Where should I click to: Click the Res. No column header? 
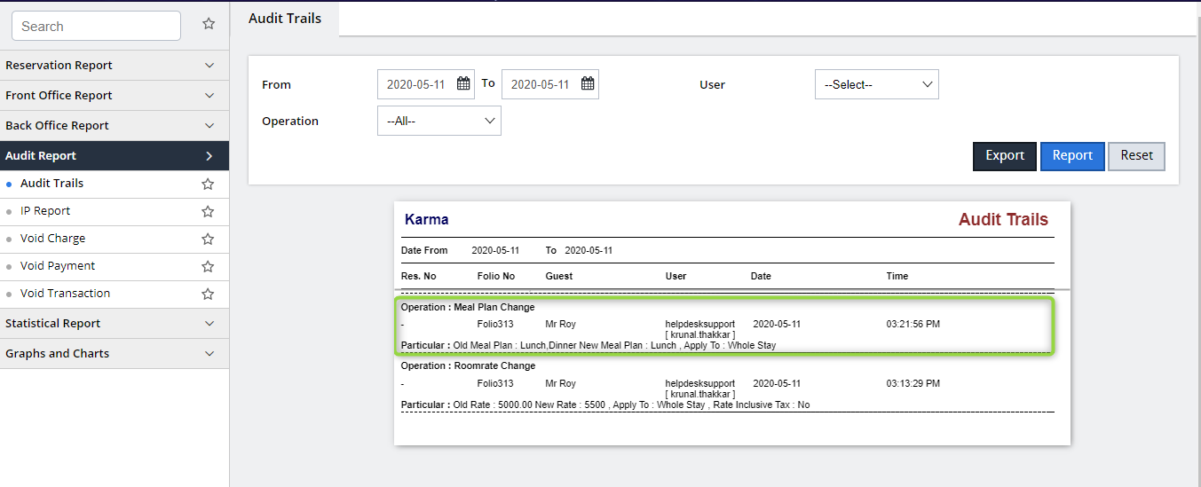(419, 276)
